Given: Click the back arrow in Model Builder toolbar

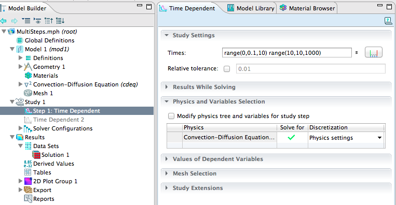Looking at the screenshot, I should click(x=3, y=21).
